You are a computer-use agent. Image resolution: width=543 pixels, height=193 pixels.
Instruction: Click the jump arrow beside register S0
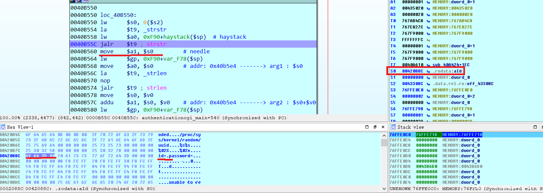428,71
